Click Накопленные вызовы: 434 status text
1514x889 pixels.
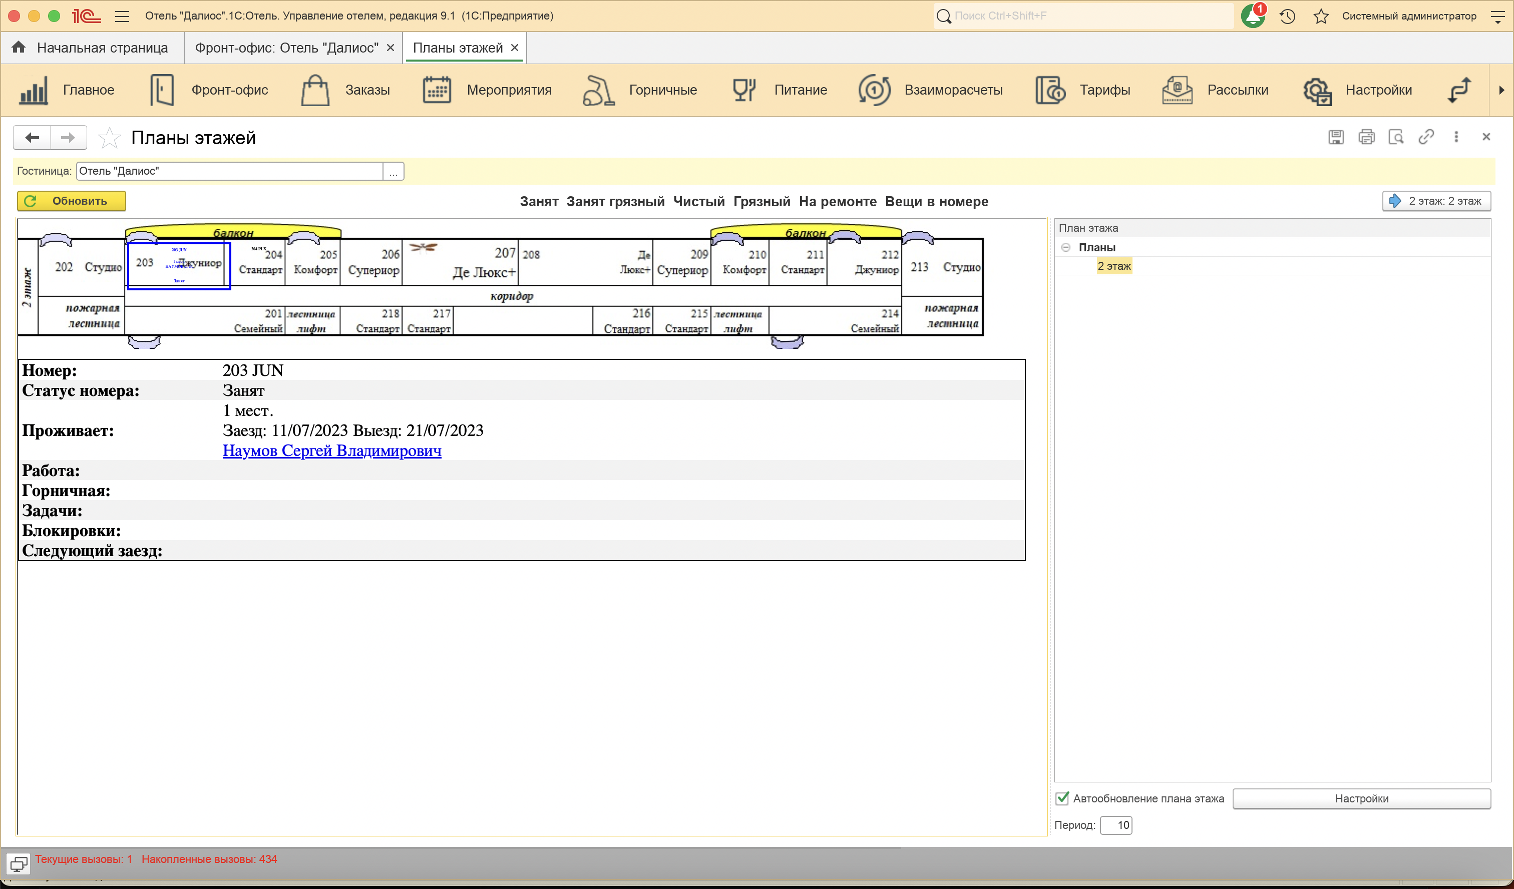coord(209,859)
